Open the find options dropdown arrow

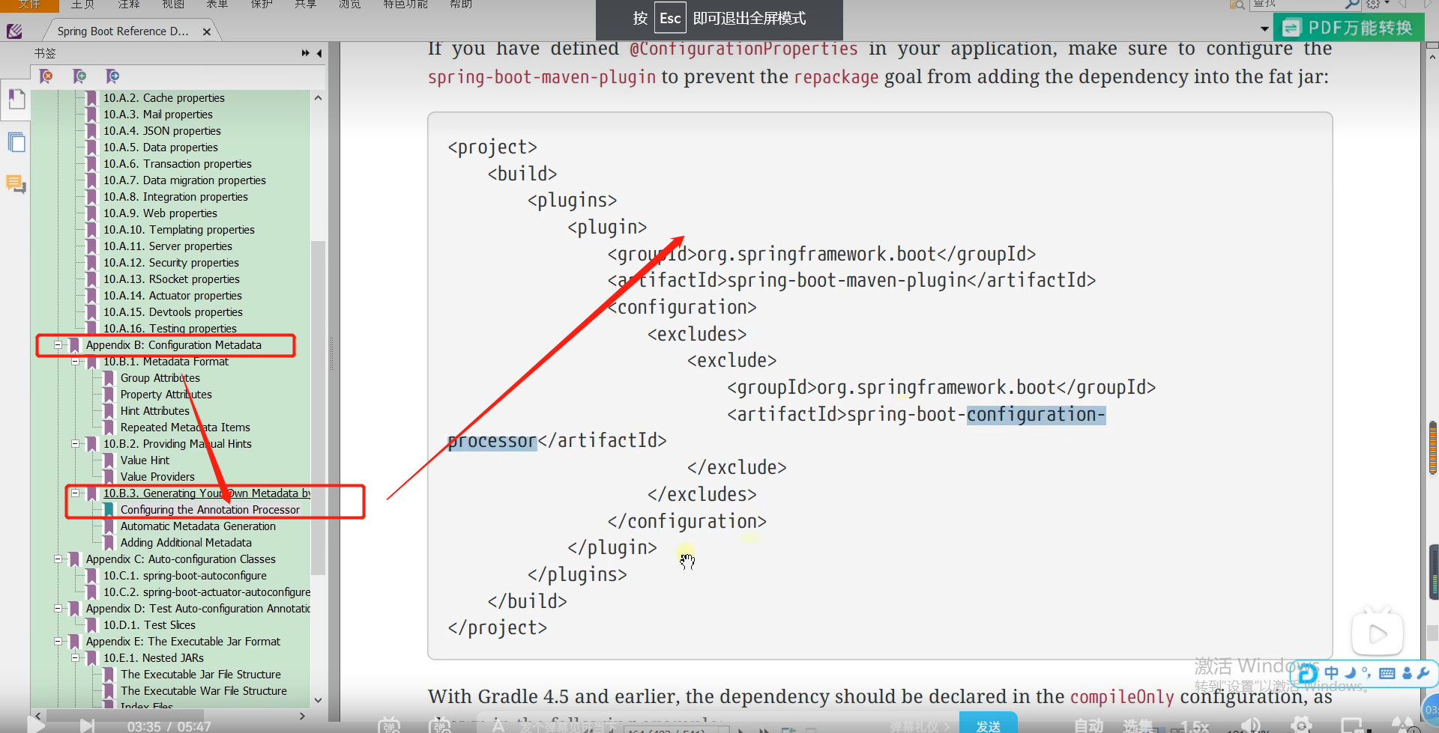coord(1387,4)
